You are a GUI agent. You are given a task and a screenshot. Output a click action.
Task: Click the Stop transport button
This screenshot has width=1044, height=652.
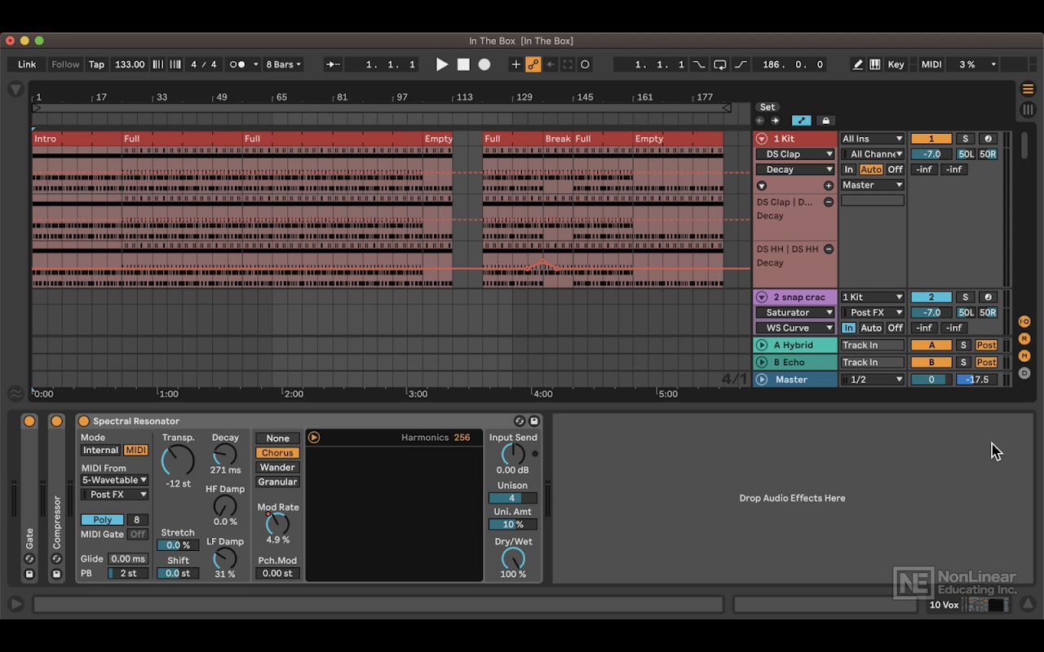(463, 64)
